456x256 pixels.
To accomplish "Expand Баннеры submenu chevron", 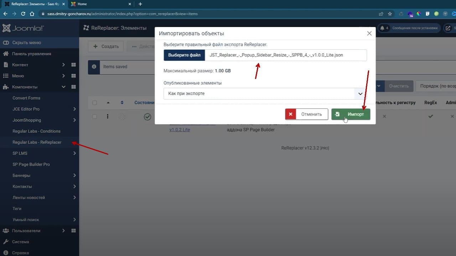I will pyautogui.click(x=74, y=175).
